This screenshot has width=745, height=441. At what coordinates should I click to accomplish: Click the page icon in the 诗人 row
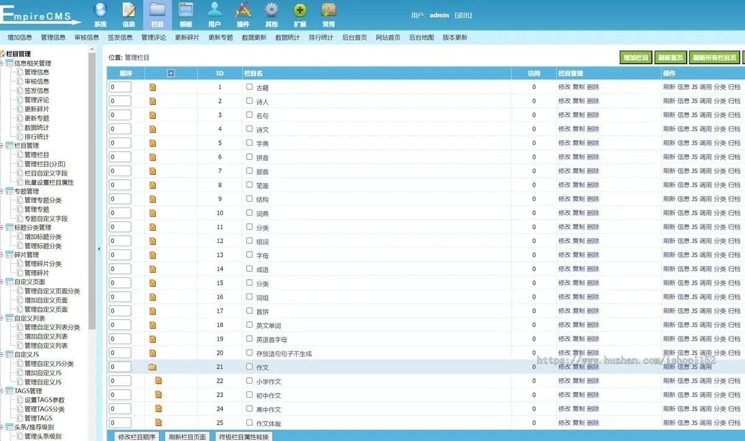click(x=153, y=101)
